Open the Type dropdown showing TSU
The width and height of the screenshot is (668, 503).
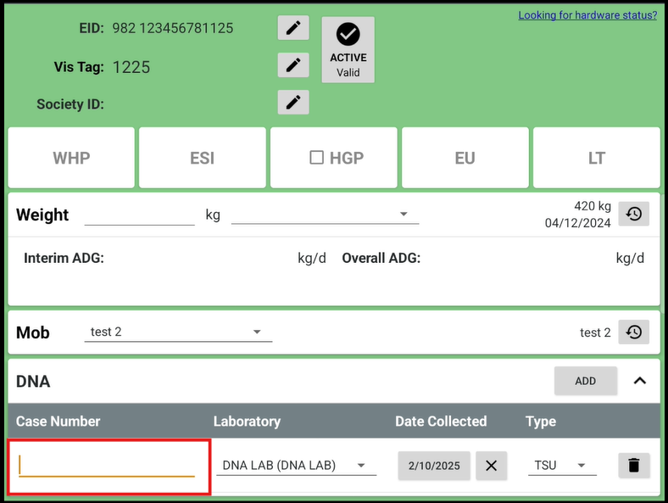(561, 466)
